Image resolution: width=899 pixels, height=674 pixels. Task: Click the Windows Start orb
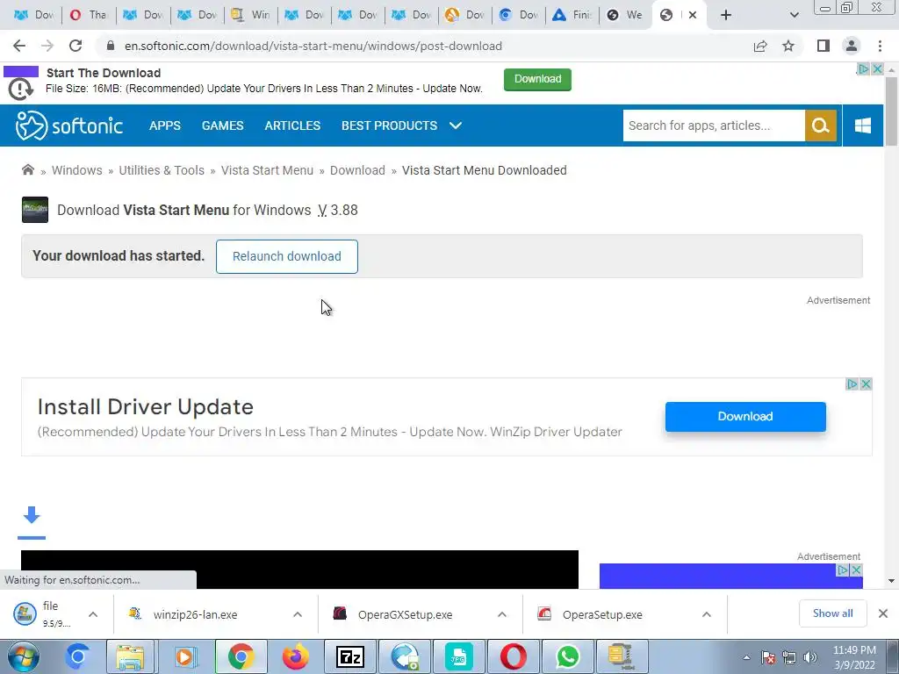pyautogui.click(x=24, y=656)
